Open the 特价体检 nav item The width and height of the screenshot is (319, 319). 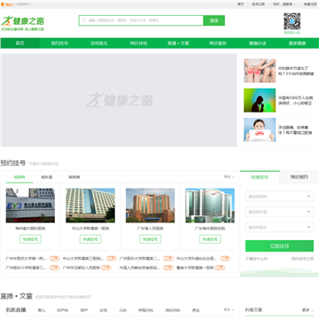tap(139, 43)
